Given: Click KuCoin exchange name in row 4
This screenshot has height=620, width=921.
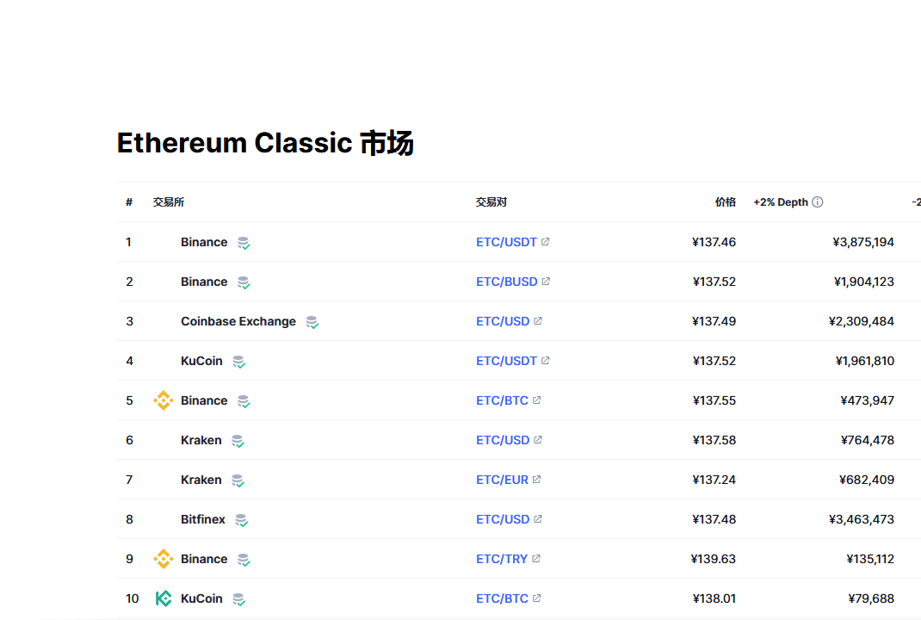Looking at the screenshot, I should (x=201, y=361).
